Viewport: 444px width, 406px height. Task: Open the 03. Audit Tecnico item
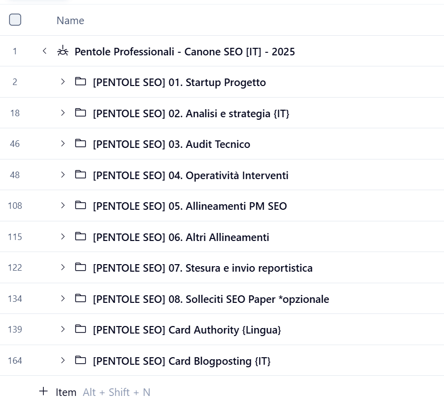(171, 144)
